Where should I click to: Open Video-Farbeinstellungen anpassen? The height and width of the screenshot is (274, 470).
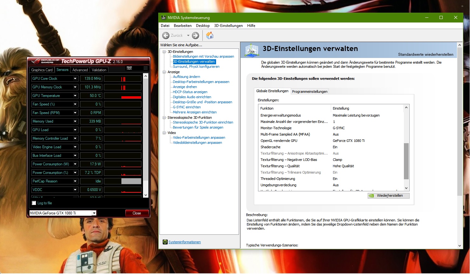(x=199, y=137)
